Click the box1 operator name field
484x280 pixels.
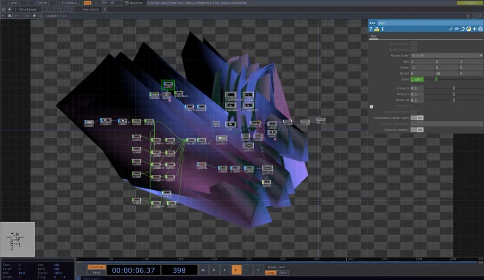click(430, 23)
